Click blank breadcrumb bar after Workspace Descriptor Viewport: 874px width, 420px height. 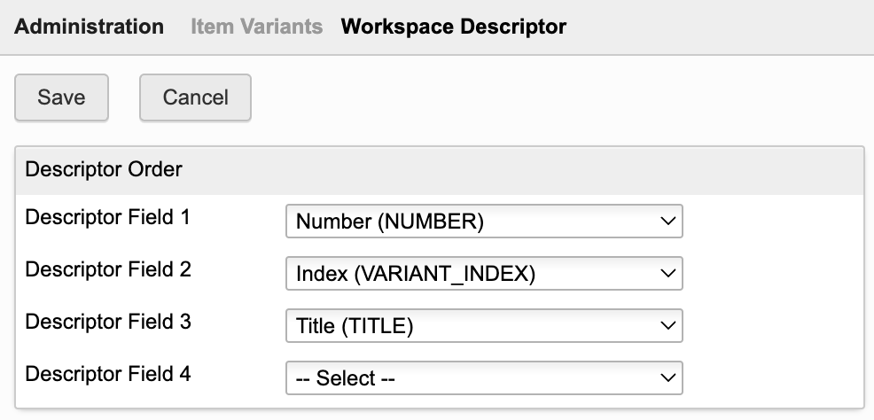click(x=718, y=27)
